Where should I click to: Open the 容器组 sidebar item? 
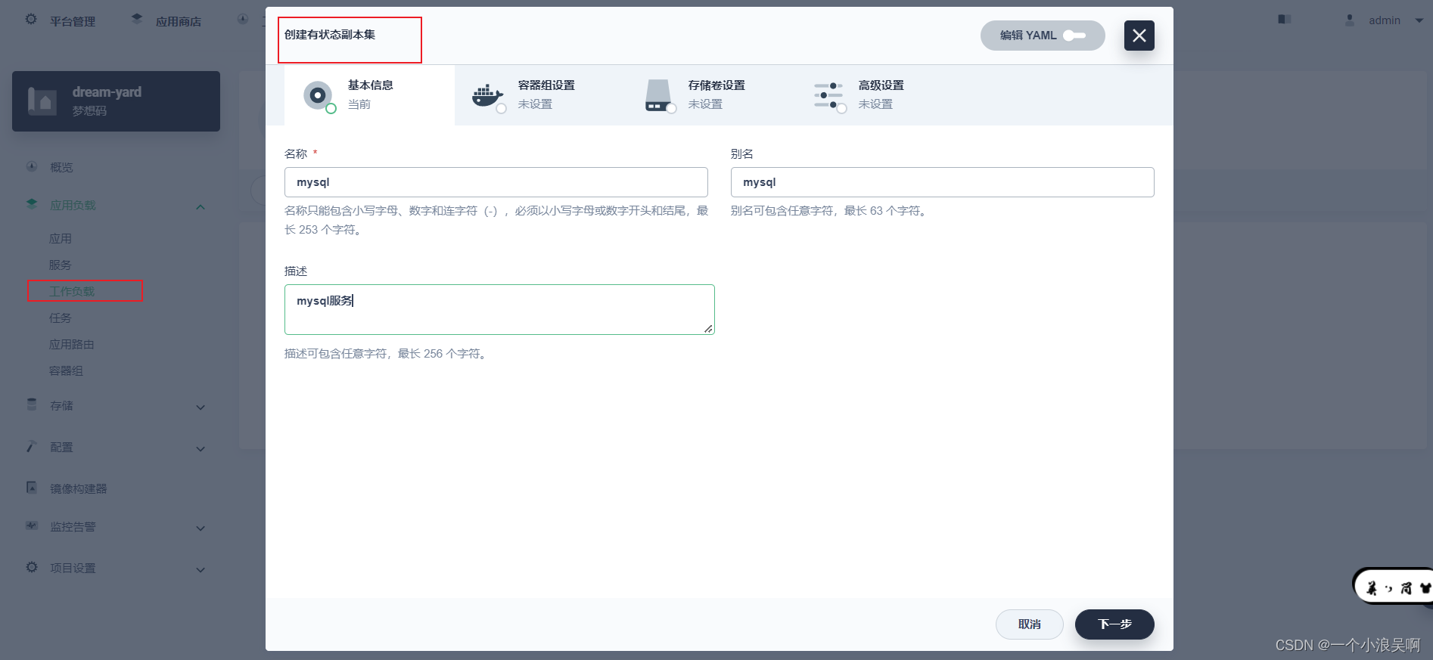tap(67, 370)
